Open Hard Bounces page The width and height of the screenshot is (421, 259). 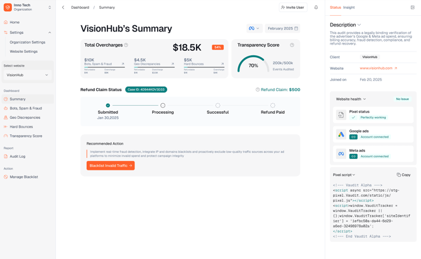(x=21, y=127)
